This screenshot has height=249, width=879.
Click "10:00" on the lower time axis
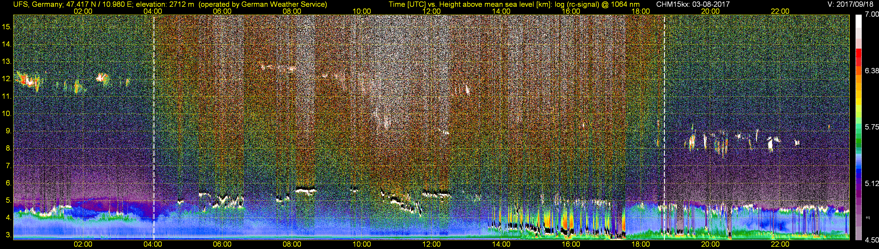(x=362, y=244)
